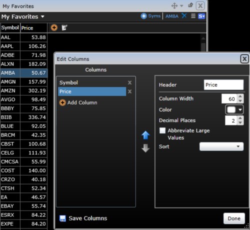Click the Save Columns floppy disk icon
This screenshot has height=230, width=250.
pyautogui.click(x=62, y=218)
